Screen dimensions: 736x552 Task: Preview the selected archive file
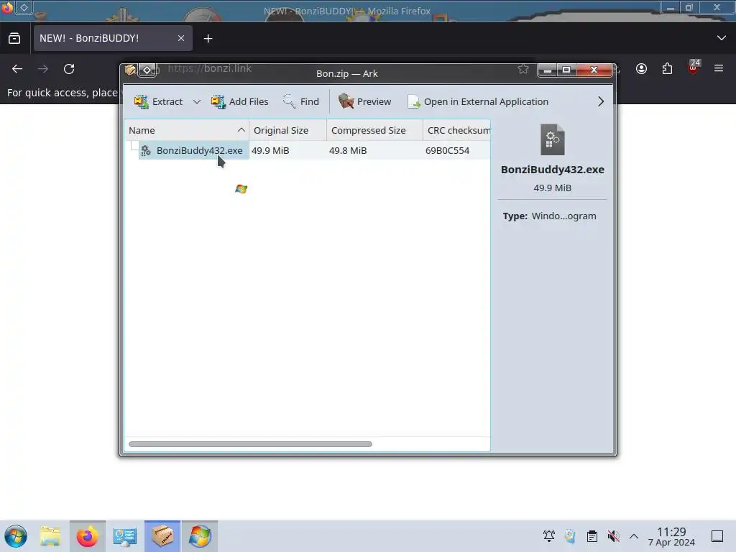(x=364, y=101)
